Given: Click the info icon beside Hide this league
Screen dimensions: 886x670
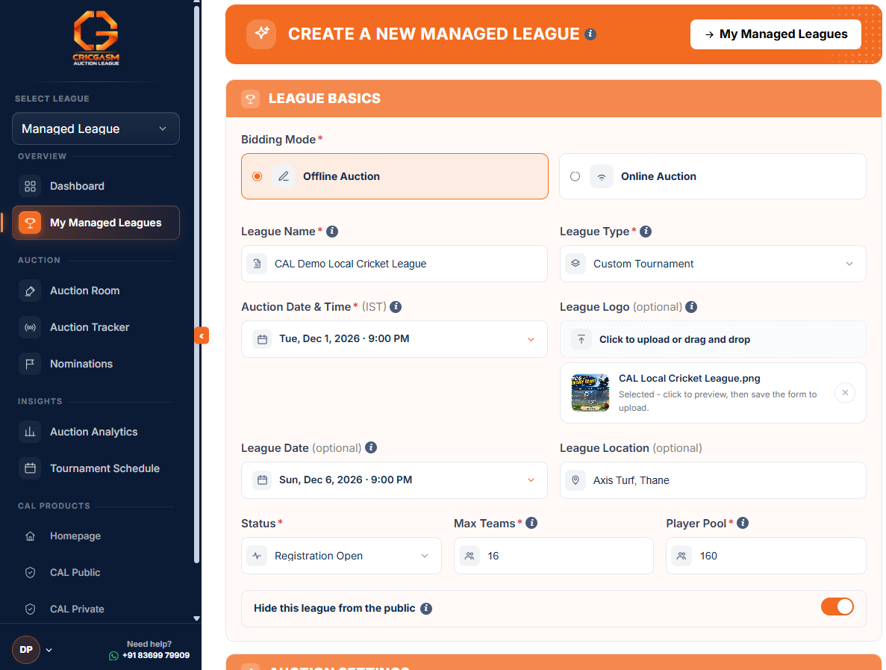Looking at the screenshot, I should 427,608.
